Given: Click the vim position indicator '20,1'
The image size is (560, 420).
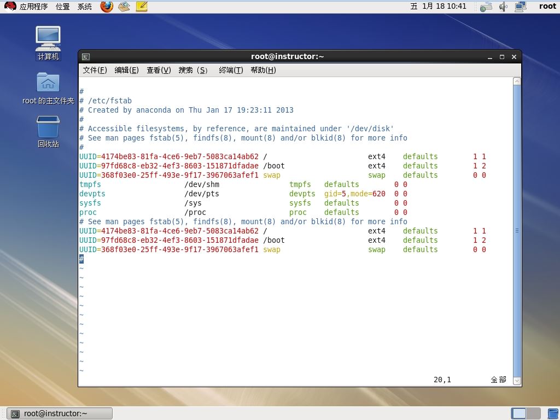Looking at the screenshot, I should click(x=442, y=380).
